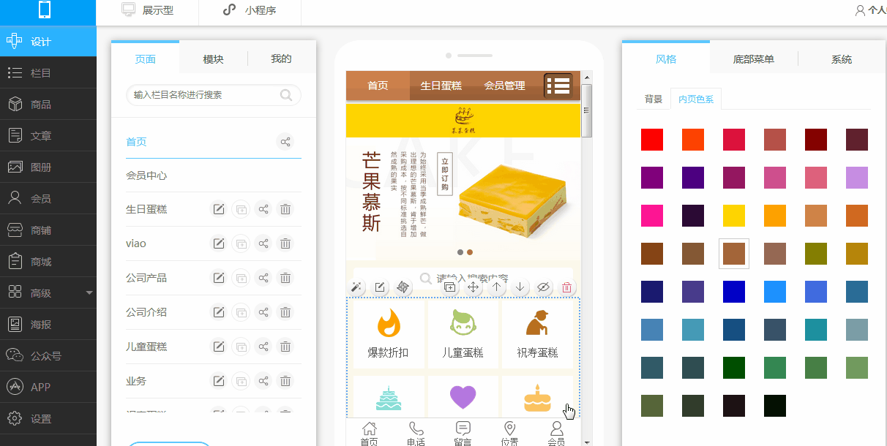Click copy icon for 业务 page
Screen dimensions: 887x446
coord(241,381)
